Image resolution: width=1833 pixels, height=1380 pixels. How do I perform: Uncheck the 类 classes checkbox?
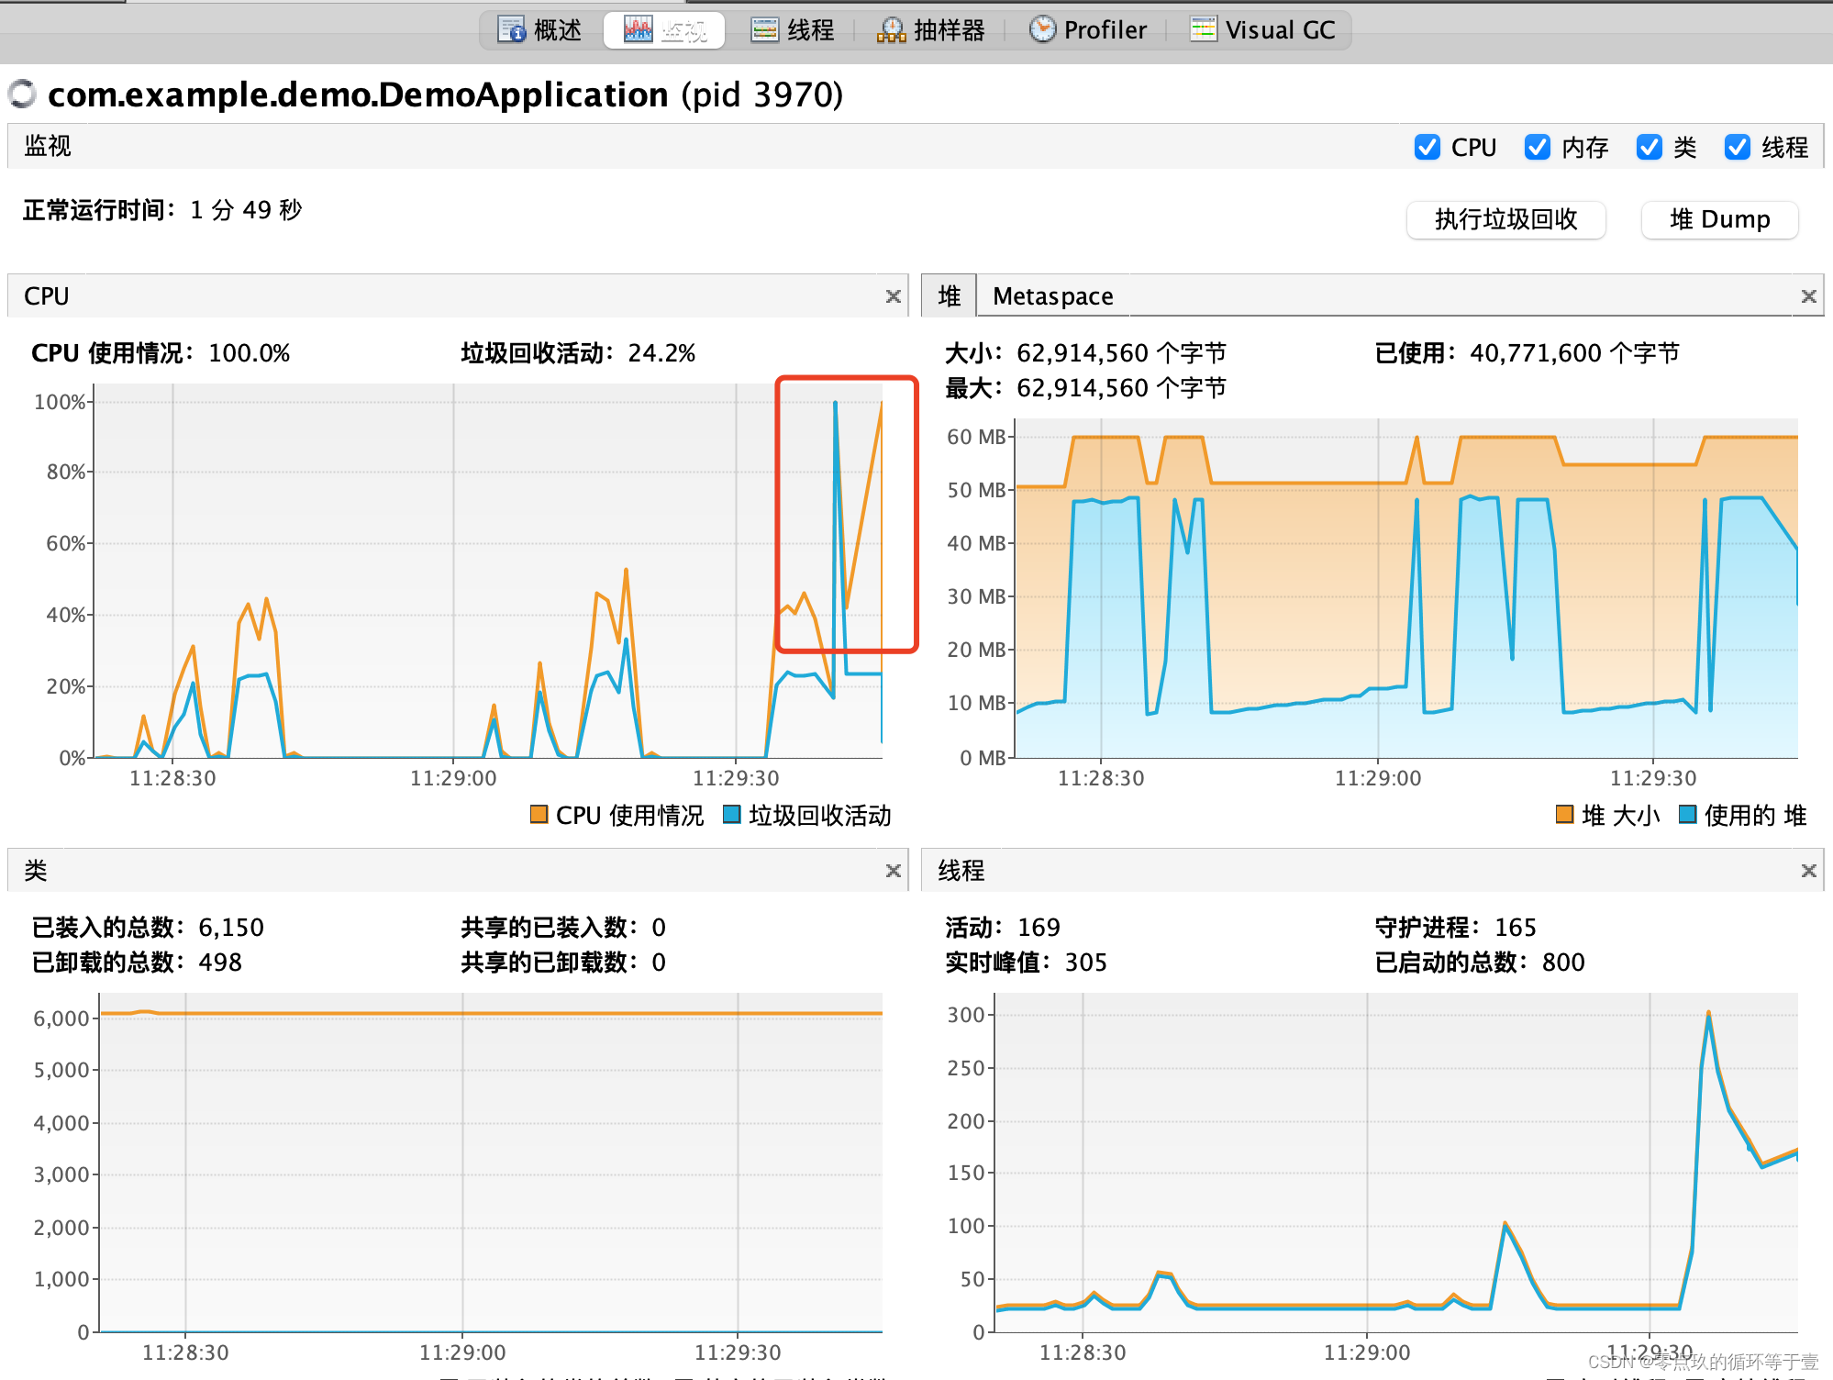[1650, 147]
